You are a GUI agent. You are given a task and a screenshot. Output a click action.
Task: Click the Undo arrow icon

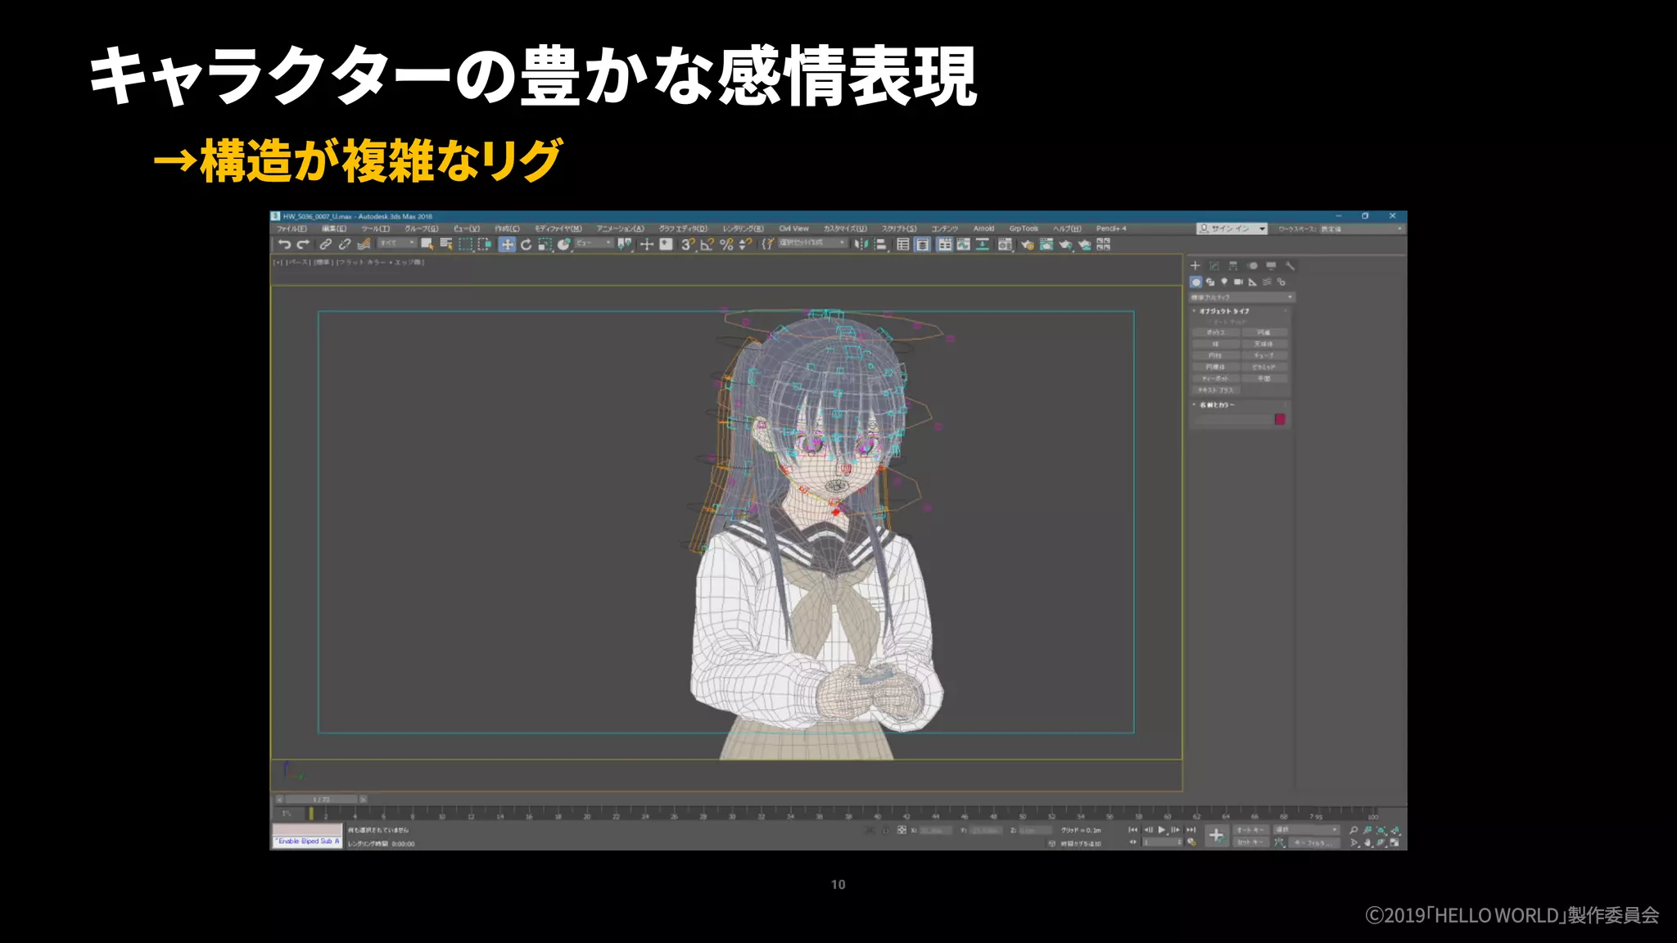[284, 244]
